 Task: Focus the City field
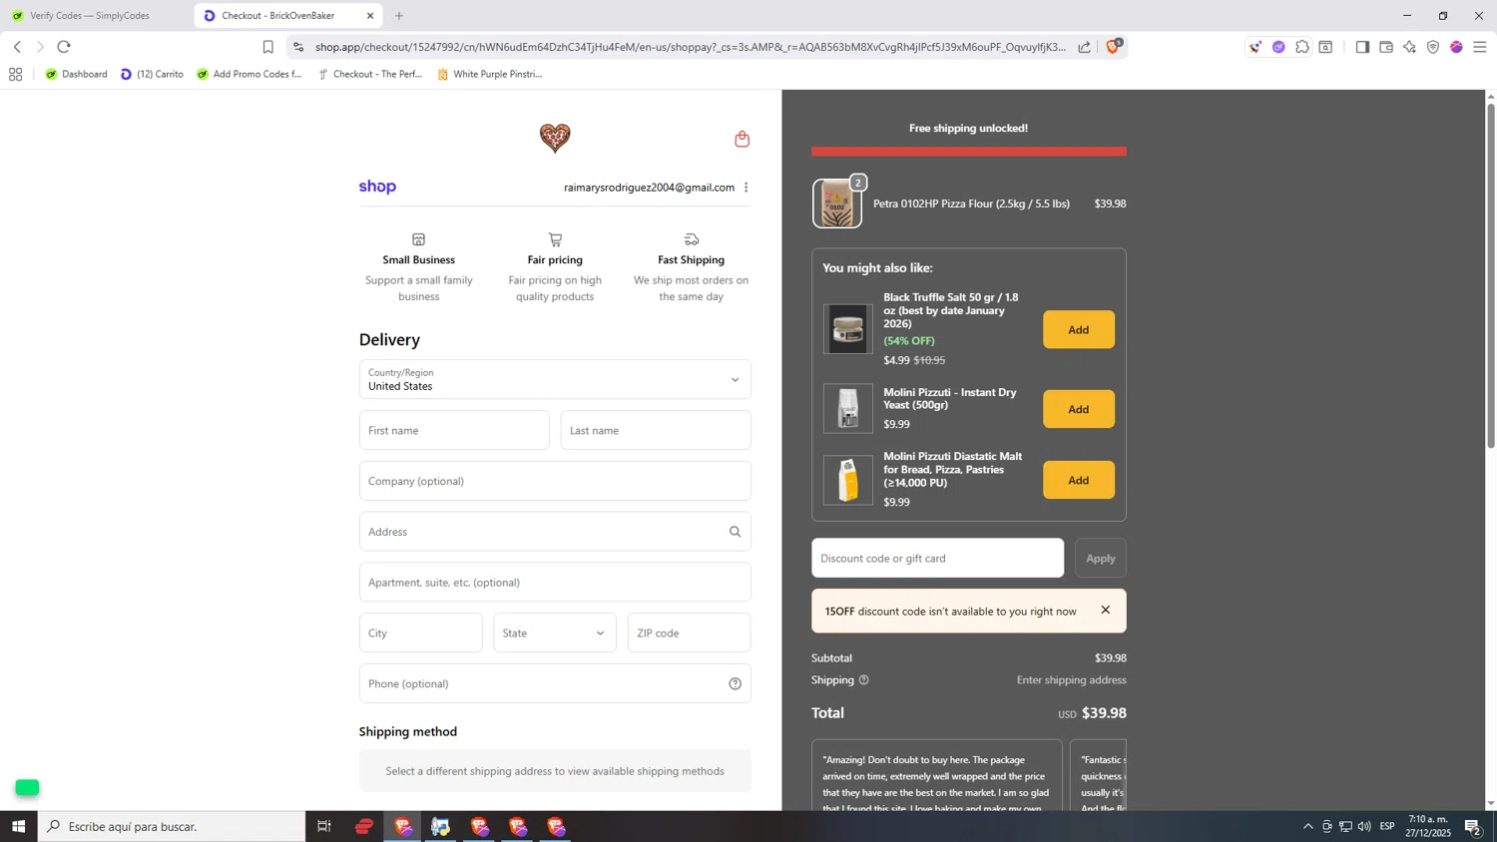coord(420,632)
